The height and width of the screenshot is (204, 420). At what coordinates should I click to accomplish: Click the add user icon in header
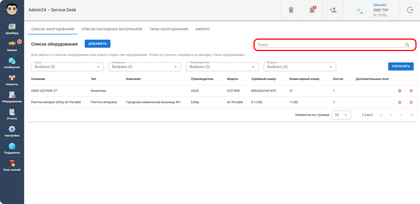333,10
